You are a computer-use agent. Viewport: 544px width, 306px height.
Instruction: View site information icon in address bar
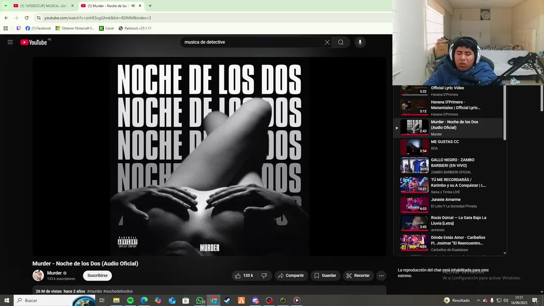point(39,18)
